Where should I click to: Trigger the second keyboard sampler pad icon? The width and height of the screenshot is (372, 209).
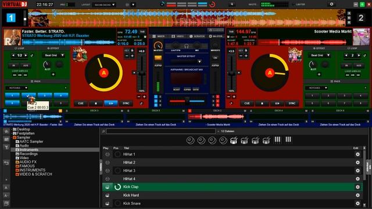(x=288, y=140)
